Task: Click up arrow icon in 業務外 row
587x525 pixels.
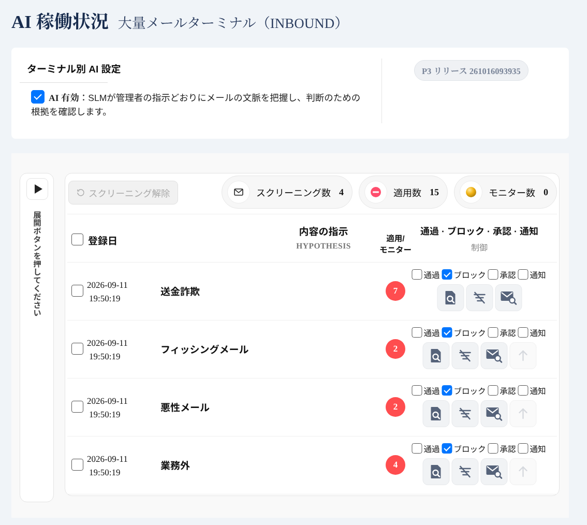Action: click(523, 472)
